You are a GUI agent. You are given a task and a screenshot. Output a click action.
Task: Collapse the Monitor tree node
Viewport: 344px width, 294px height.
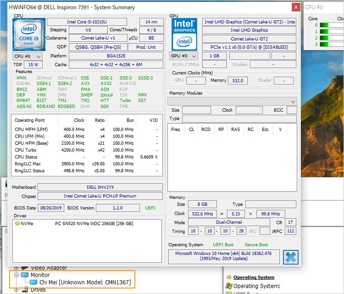(x=16, y=275)
